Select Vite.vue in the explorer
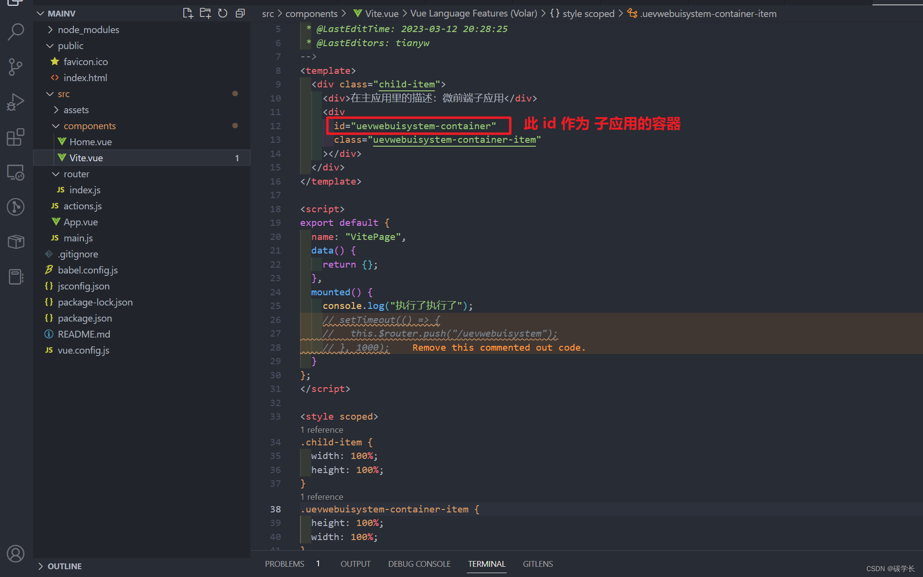Image resolution: width=923 pixels, height=577 pixels. [142, 158]
